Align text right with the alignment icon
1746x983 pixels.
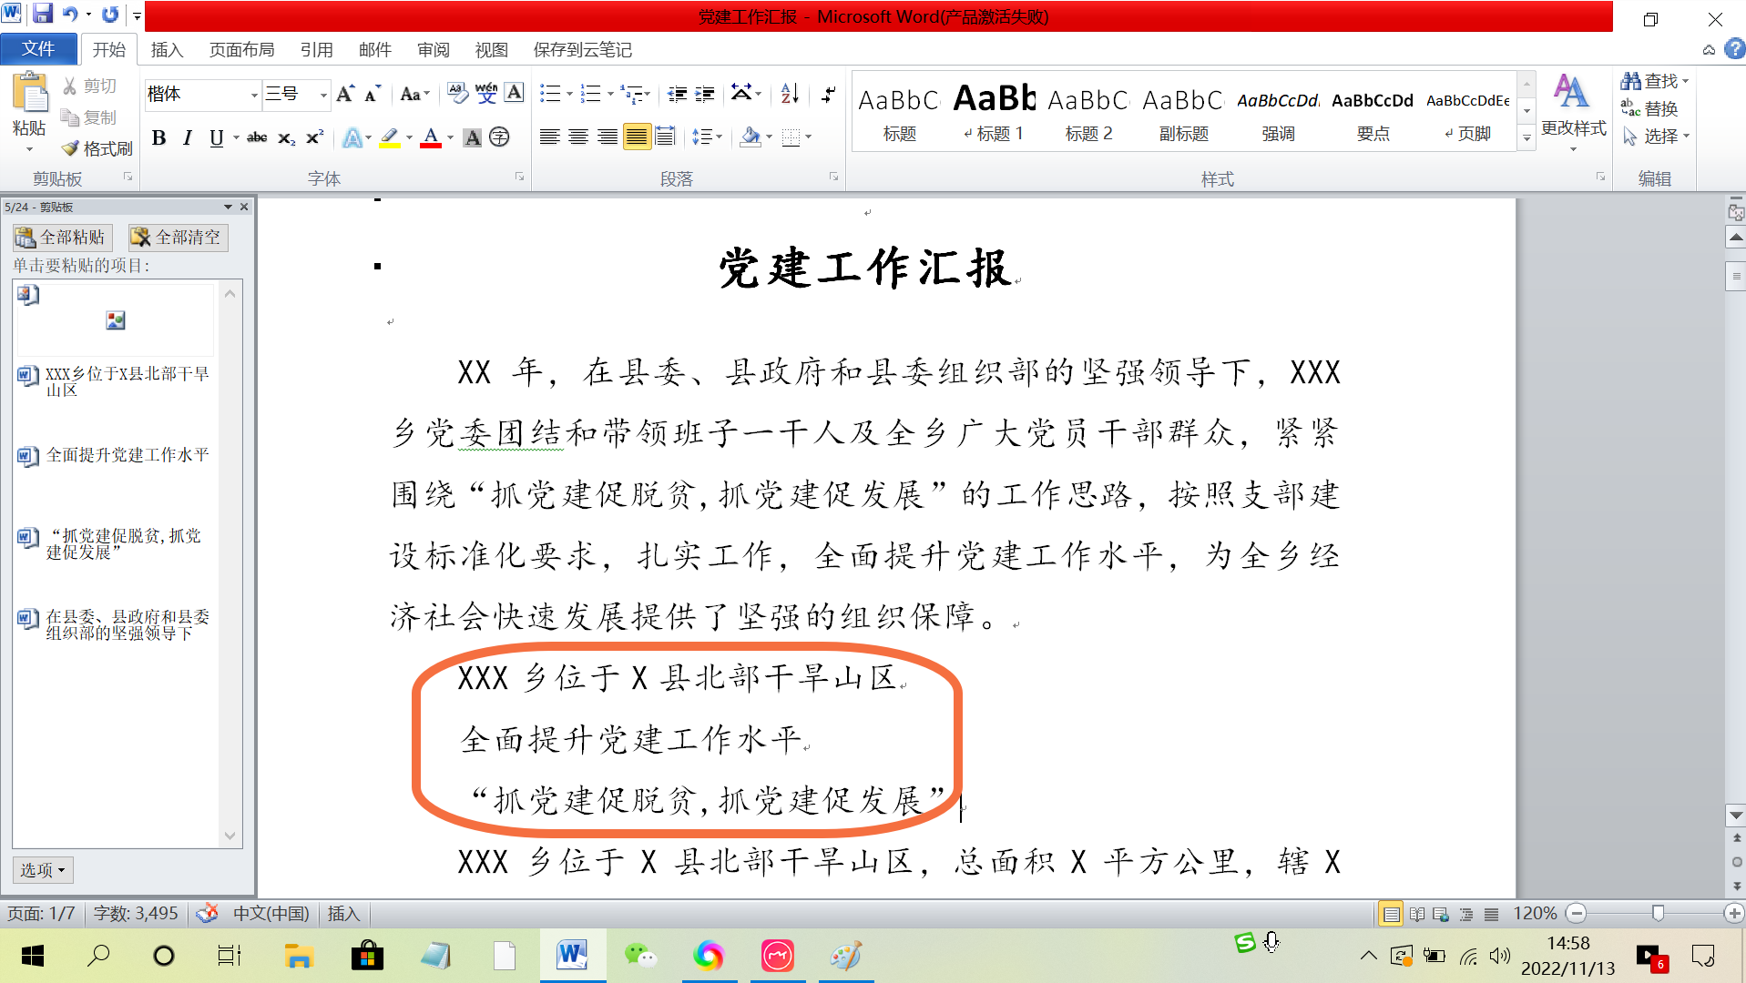[608, 137]
